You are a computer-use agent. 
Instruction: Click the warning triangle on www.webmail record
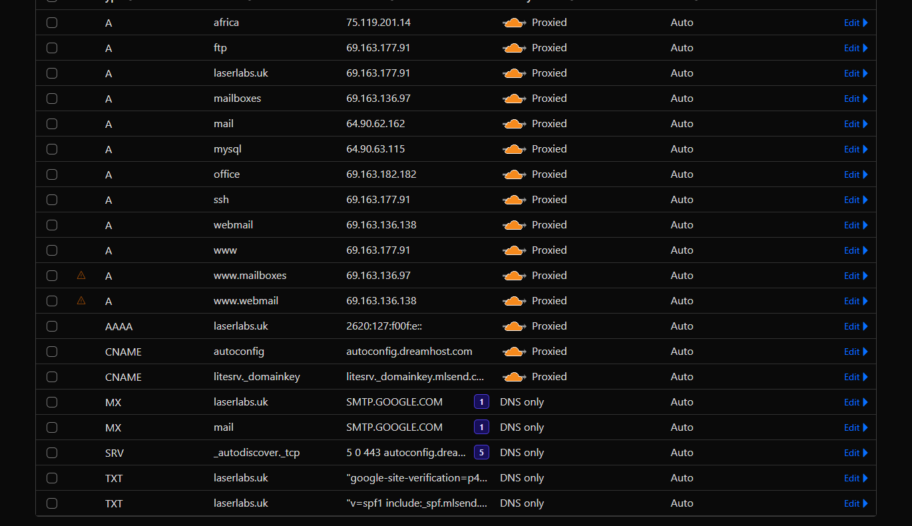(x=81, y=300)
